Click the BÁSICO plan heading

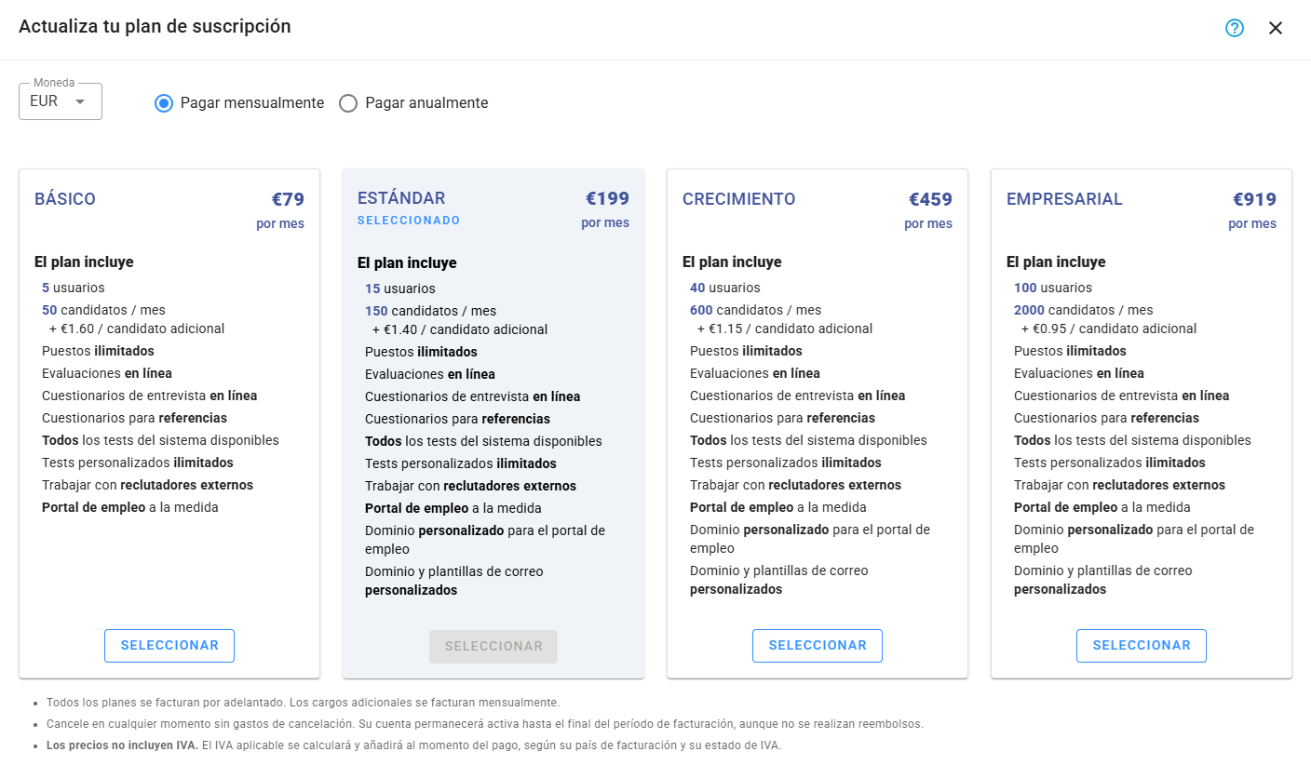click(65, 198)
